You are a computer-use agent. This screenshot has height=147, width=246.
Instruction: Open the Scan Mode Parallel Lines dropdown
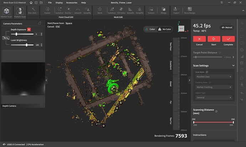[x=214, y=77]
